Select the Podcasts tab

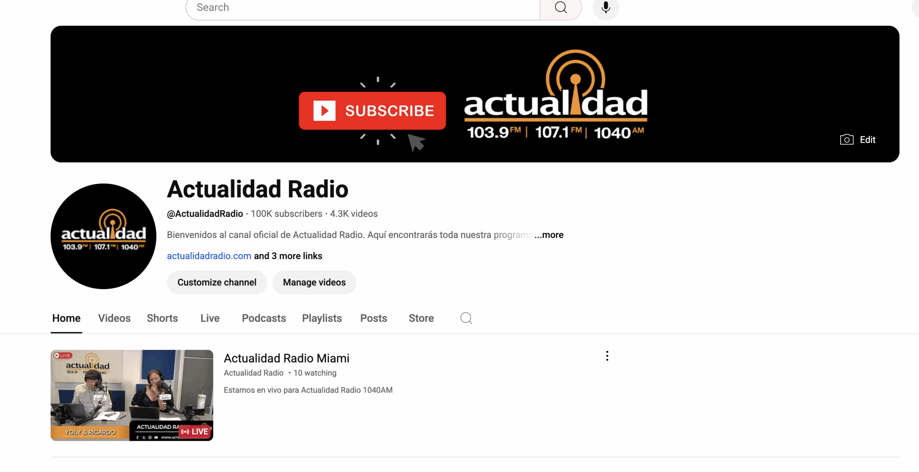pyautogui.click(x=264, y=318)
